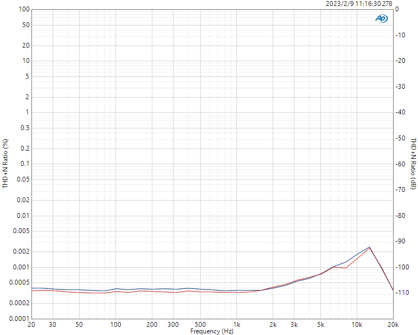
Task: Click the '-60' right axis dB label
Action: (401, 164)
